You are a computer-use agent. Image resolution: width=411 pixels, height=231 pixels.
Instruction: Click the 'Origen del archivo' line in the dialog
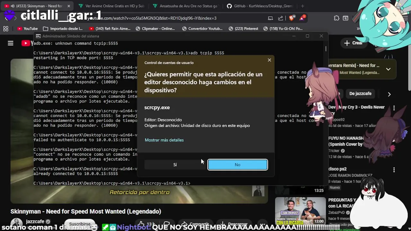click(197, 125)
